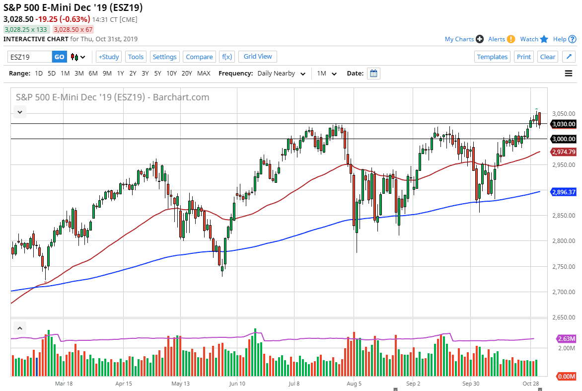Open Help via question mark icon
Viewport: 582px width, 391px height.
tap(572, 39)
